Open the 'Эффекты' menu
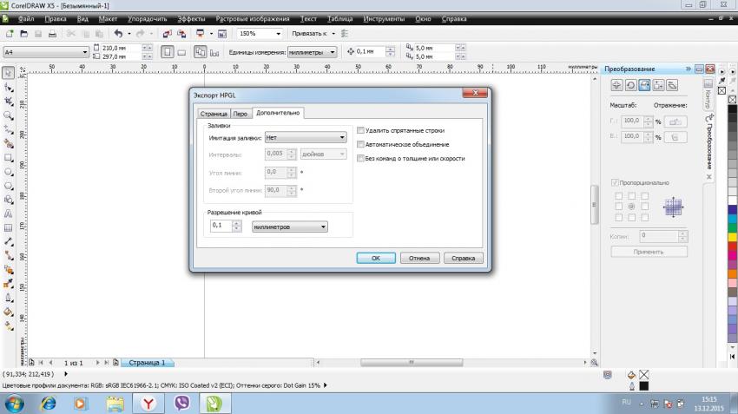The height and width of the screenshot is (414, 738). [x=191, y=18]
